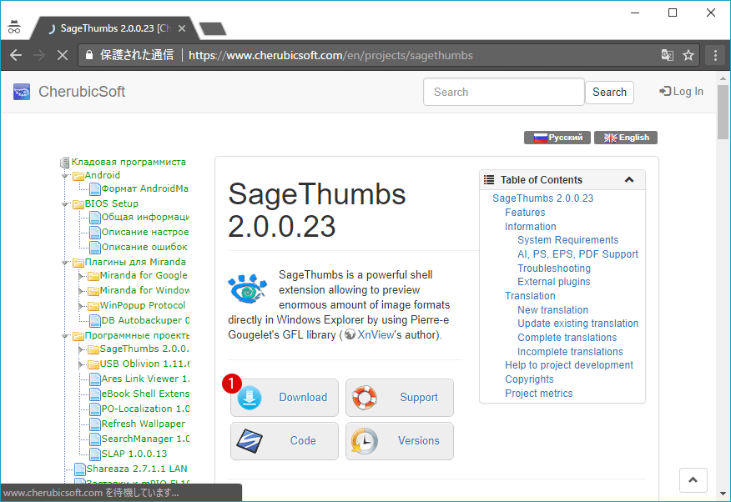Expand the WinPopup Protocol node

(81, 306)
